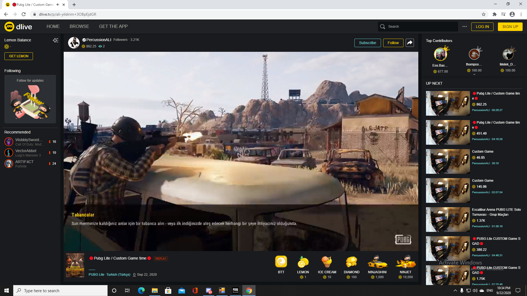The height and width of the screenshot is (296, 527).
Task: Expand the Top Contributors list arrow
Action: point(474,75)
